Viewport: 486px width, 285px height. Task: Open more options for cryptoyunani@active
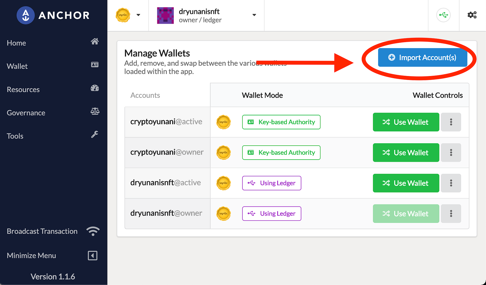(451, 122)
